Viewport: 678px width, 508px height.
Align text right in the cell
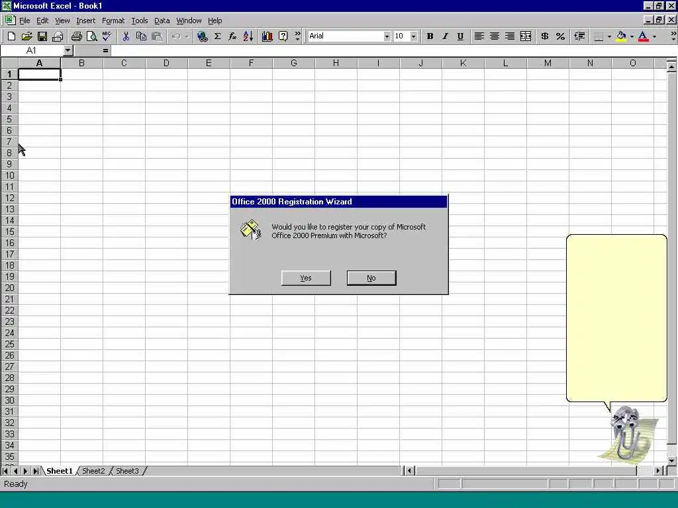[x=510, y=36]
